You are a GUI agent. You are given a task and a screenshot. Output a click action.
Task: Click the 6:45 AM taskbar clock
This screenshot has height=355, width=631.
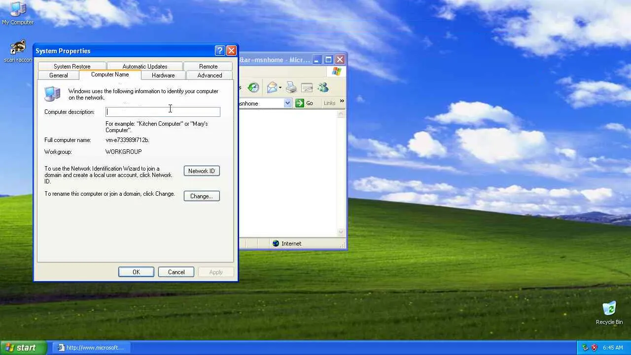point(613,348)
